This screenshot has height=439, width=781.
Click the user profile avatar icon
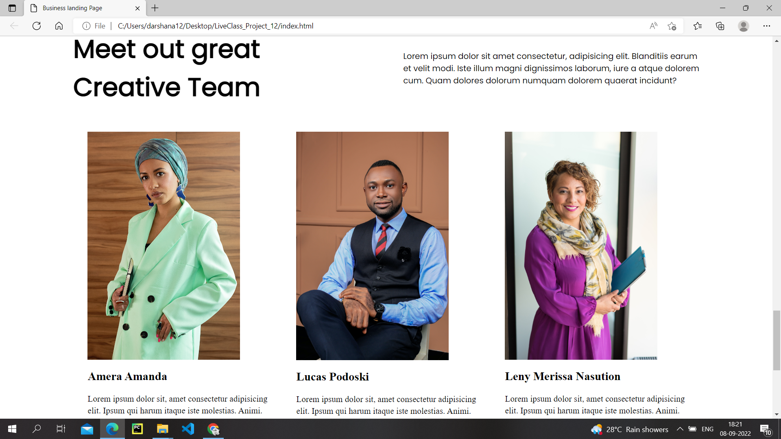pos(743,26)
